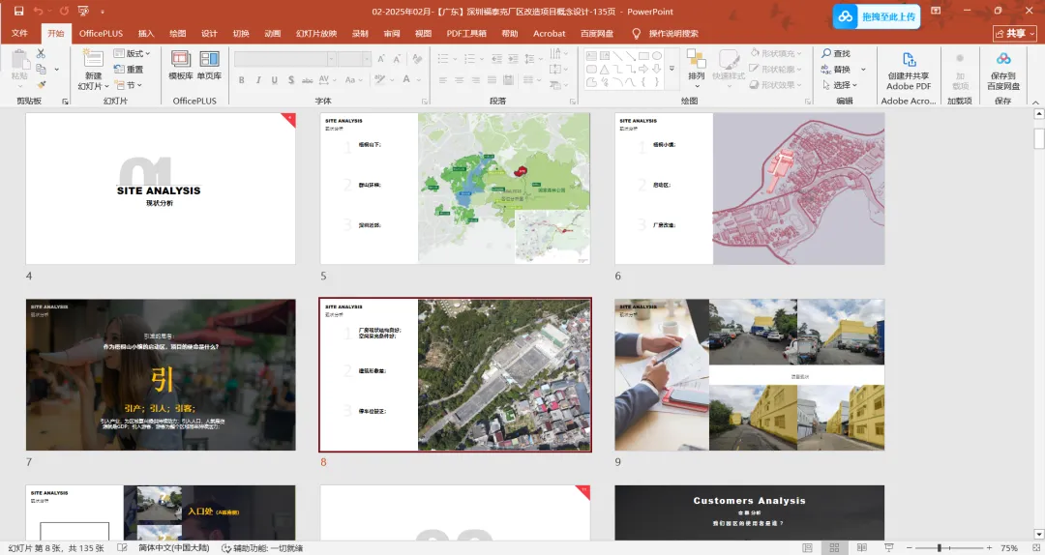This screenshot has height=555, width=1045.
Task: Open the OfficePLUS ribbon tab
Action: coord(102,33)
